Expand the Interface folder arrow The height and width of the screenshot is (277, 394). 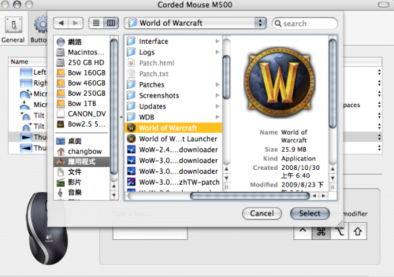coord(218,41)
